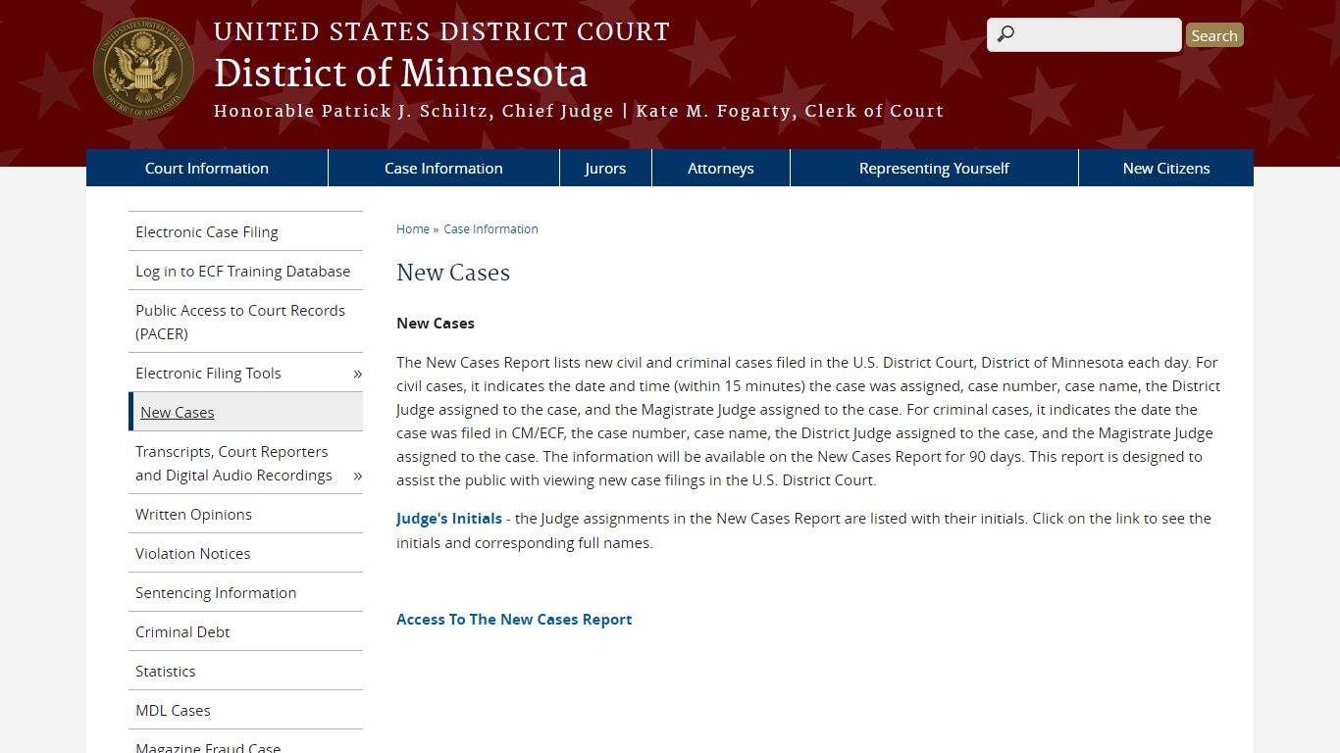Screen dimensions: 1340x753
Task: Click the United States District Court header text
Action: (x=441, y=32)
